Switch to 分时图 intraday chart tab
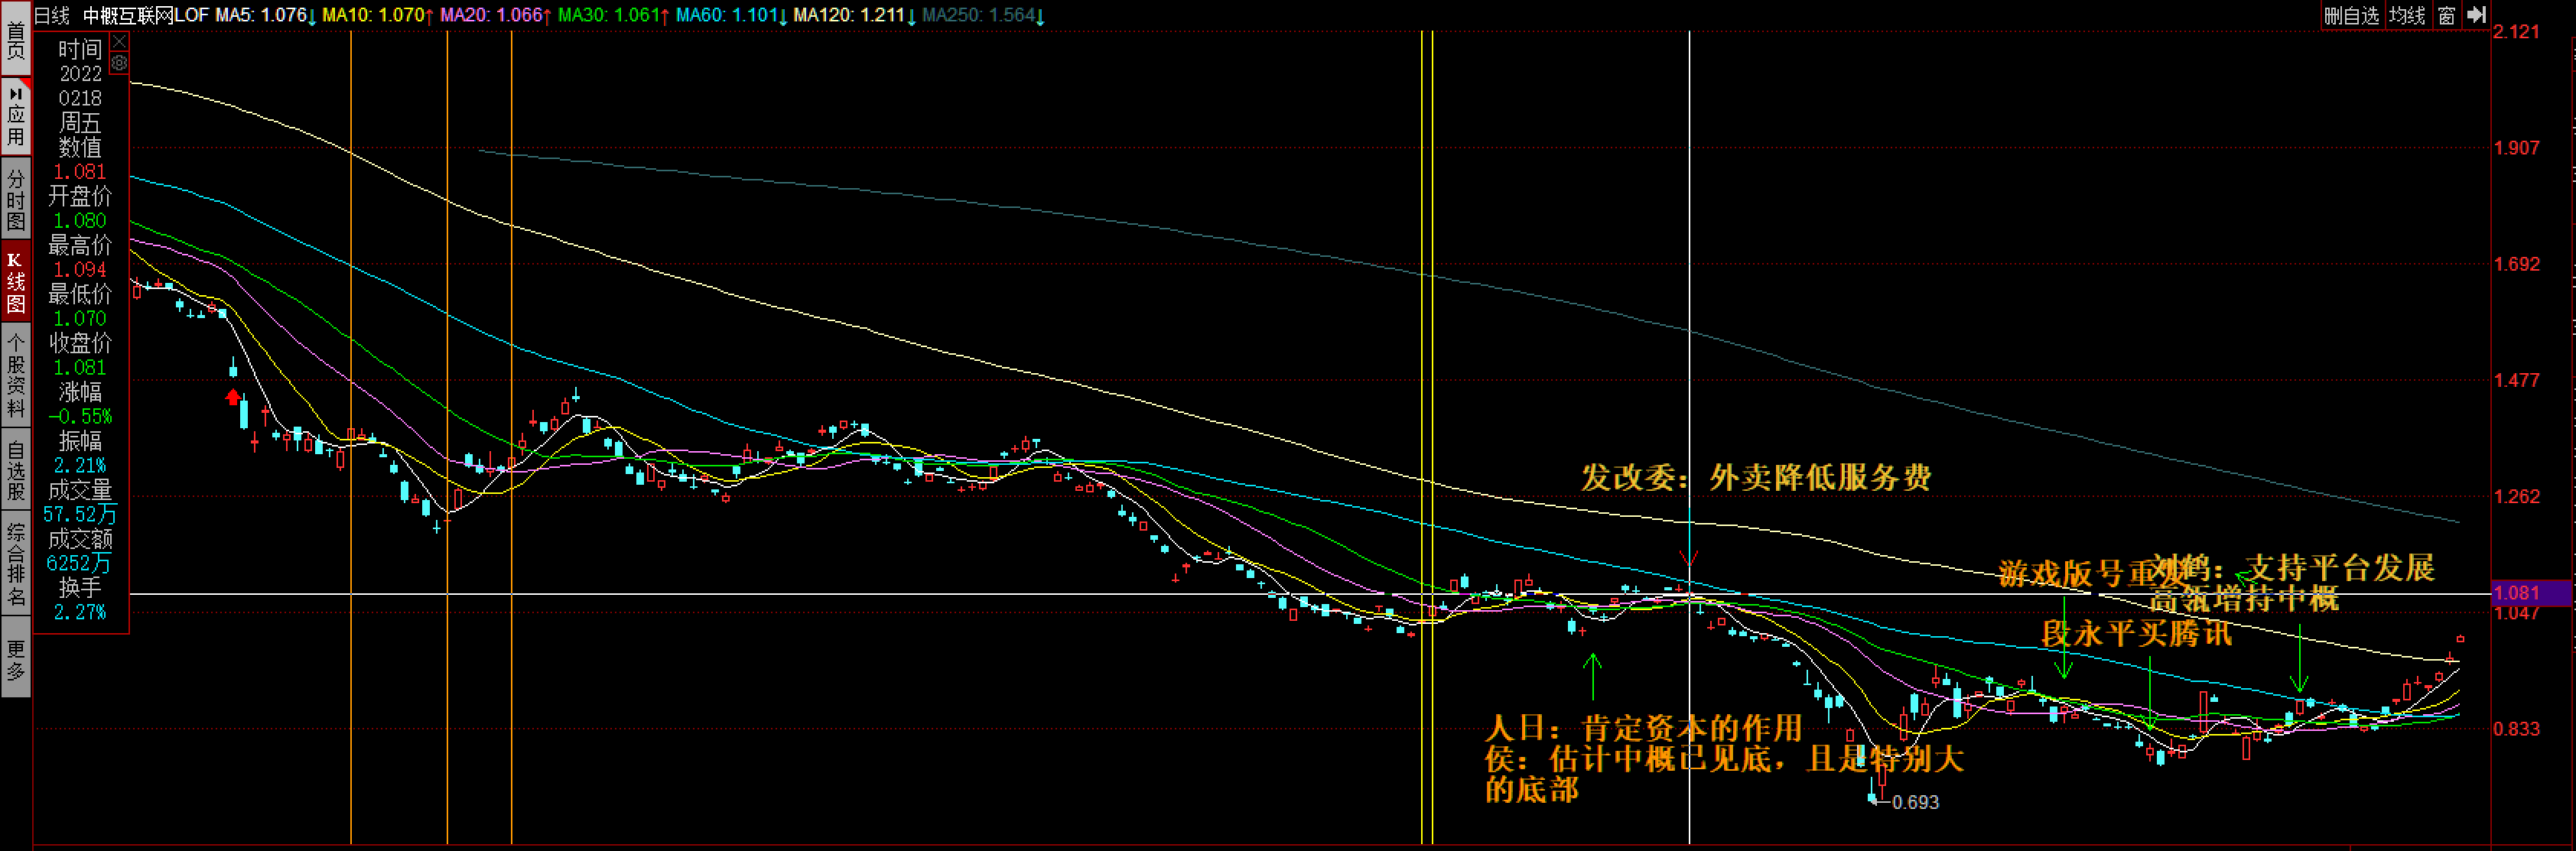The width and height of the screenshot is (2576, 851). point(15,199)
